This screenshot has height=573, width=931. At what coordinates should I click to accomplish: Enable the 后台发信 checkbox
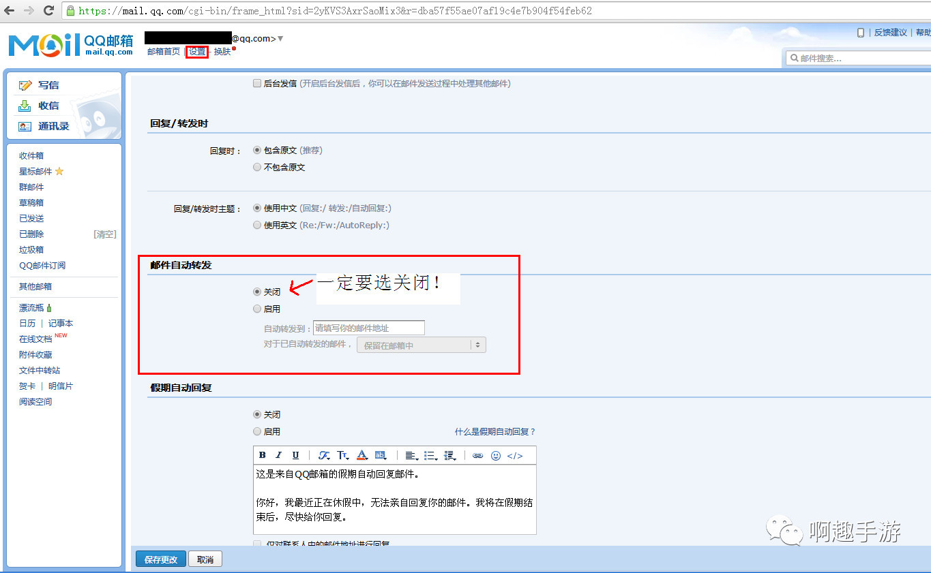click(x=257, y=83)
